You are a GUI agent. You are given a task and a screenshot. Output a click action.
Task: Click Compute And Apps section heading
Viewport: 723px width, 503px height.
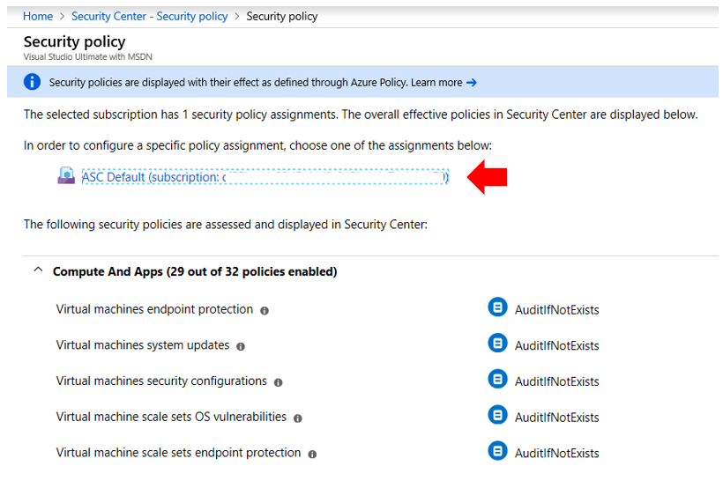(x=195, y=272)
